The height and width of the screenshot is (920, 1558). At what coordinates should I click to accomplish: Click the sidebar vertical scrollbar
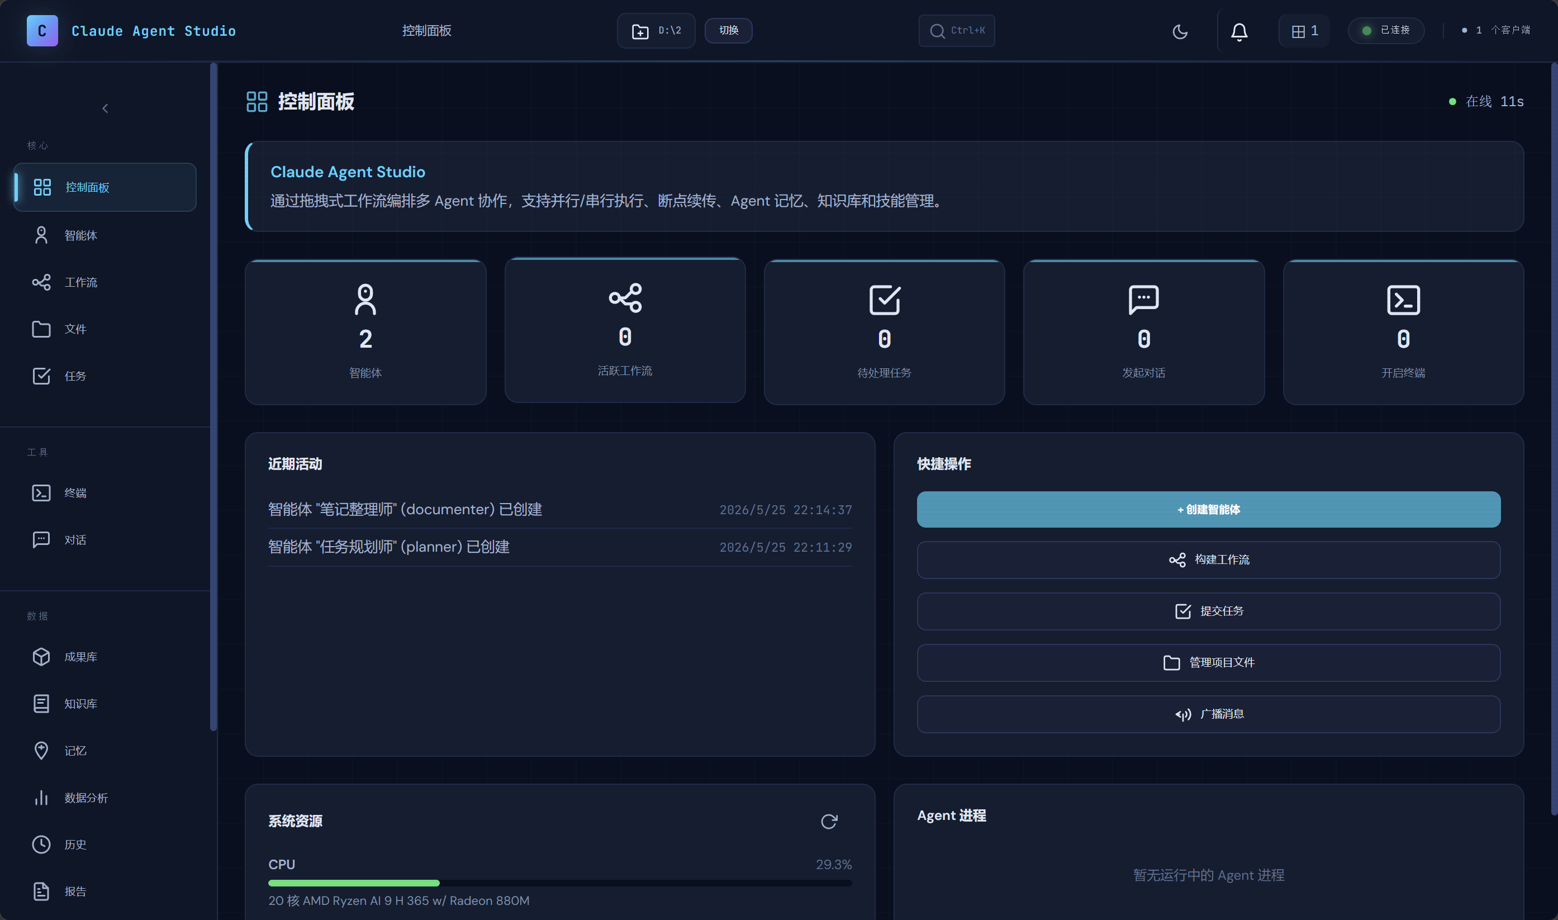pos(213,397)
